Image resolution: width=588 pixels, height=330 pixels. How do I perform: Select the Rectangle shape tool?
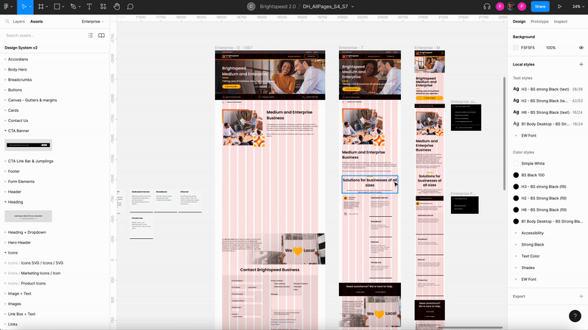click(57, 7)
